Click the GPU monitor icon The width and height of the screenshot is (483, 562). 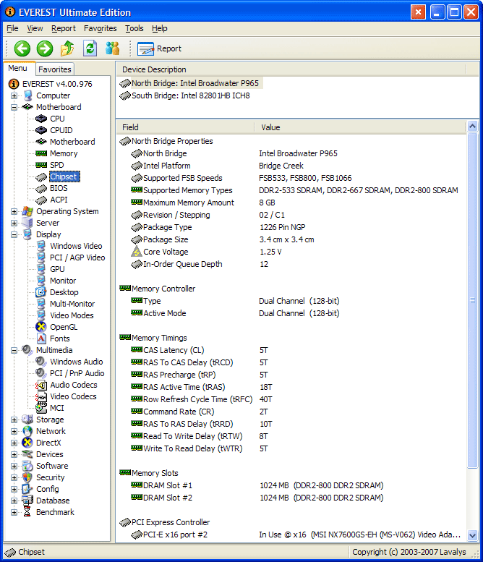(x=41, y=269)
